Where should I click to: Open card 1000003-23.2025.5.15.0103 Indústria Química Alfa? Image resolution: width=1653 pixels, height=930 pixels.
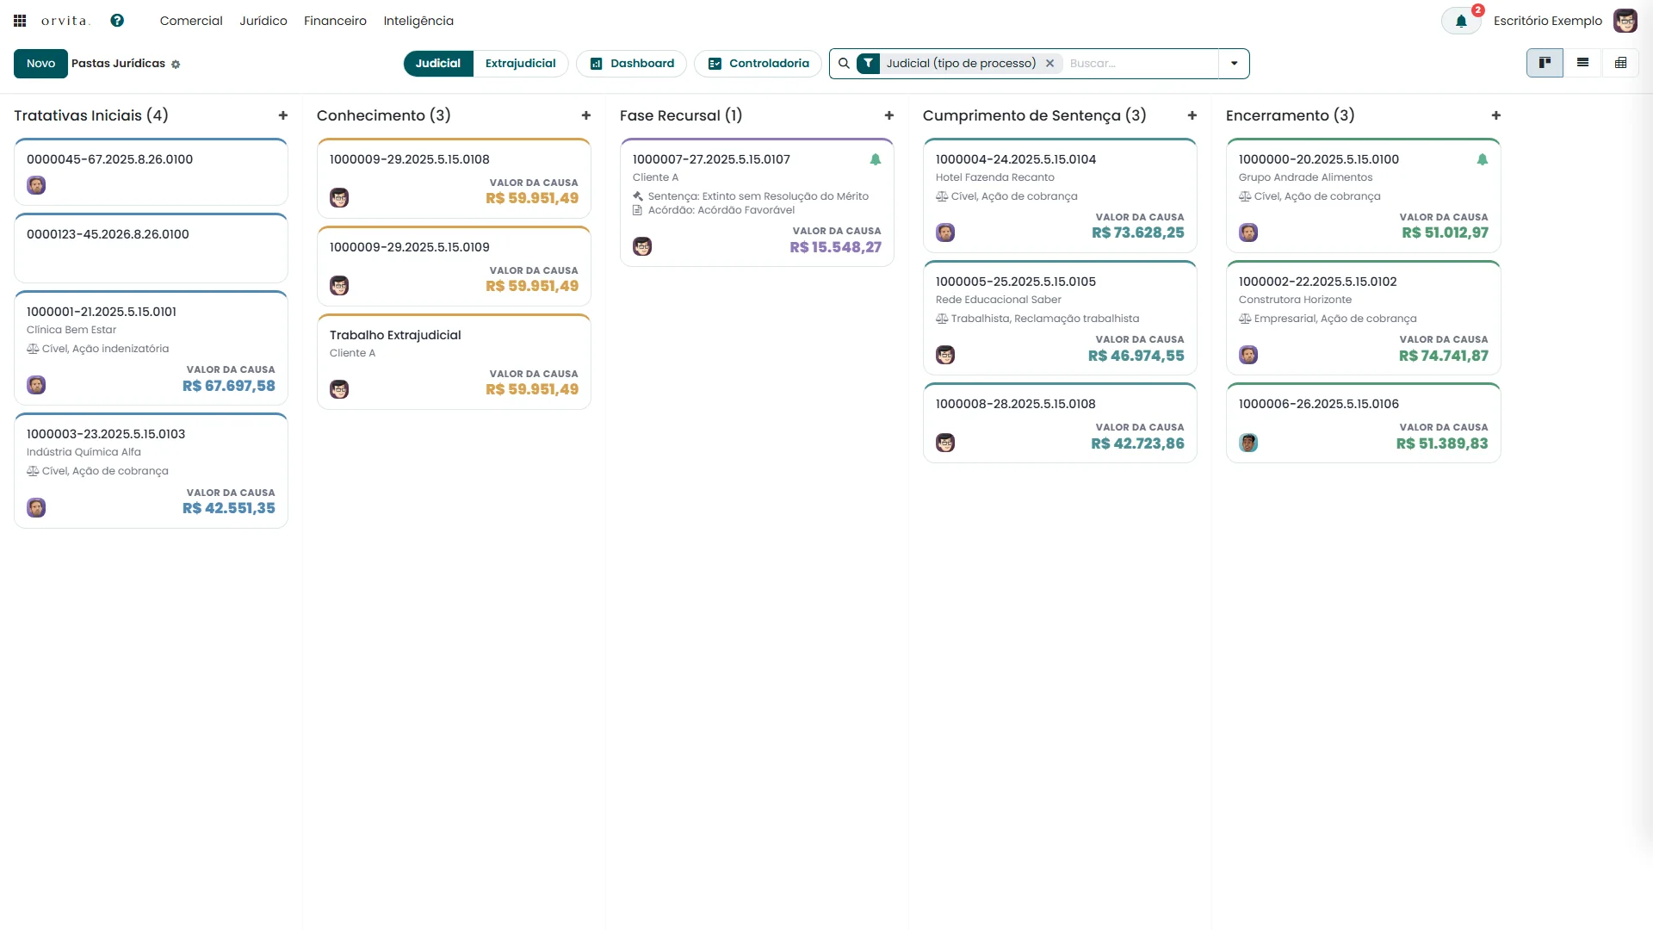(x=151, y=470)
